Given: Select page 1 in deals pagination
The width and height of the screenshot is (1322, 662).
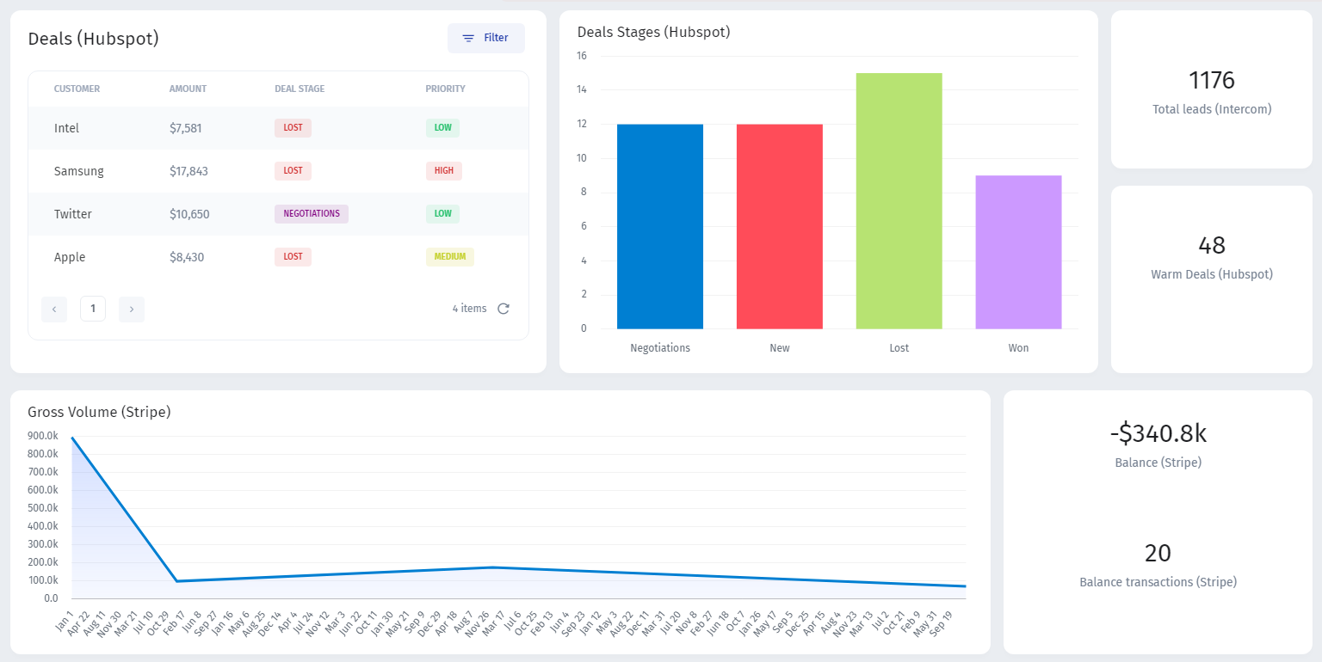Looking at the screenshot, I should click(x=93, y=309).
